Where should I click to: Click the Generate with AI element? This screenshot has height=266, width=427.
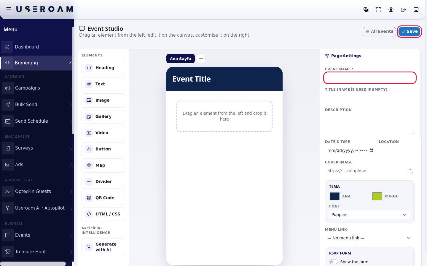(103, 247)
